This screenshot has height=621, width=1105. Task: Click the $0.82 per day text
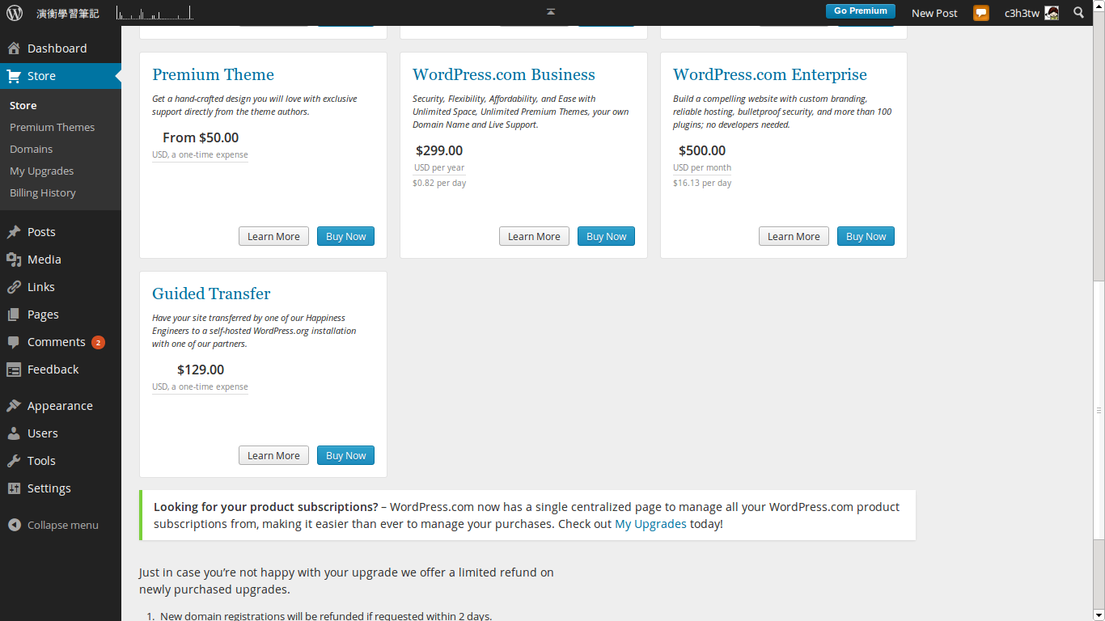pos(439,184)
